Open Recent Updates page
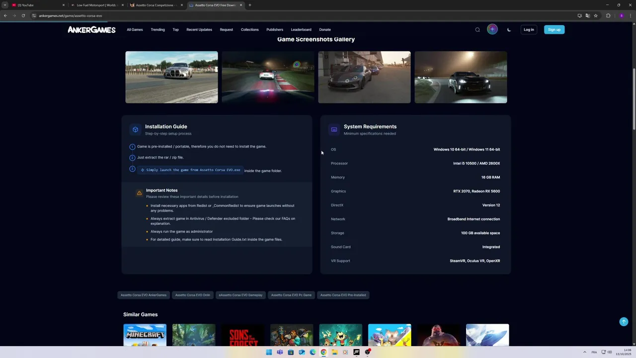This screenshot has height=358, width=636. pos(199,30)
